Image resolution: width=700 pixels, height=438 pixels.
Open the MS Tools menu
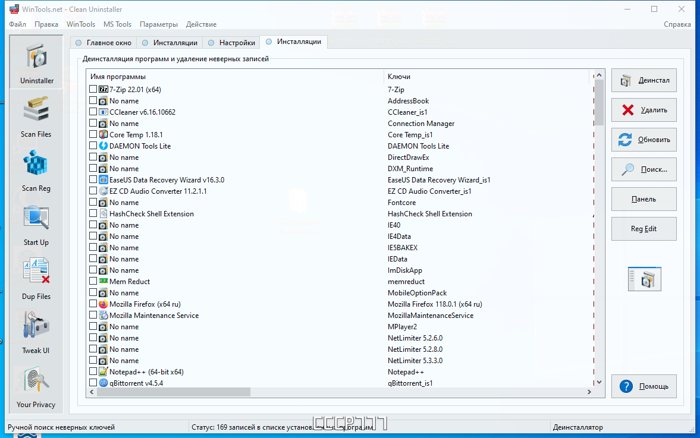point(117,24)
